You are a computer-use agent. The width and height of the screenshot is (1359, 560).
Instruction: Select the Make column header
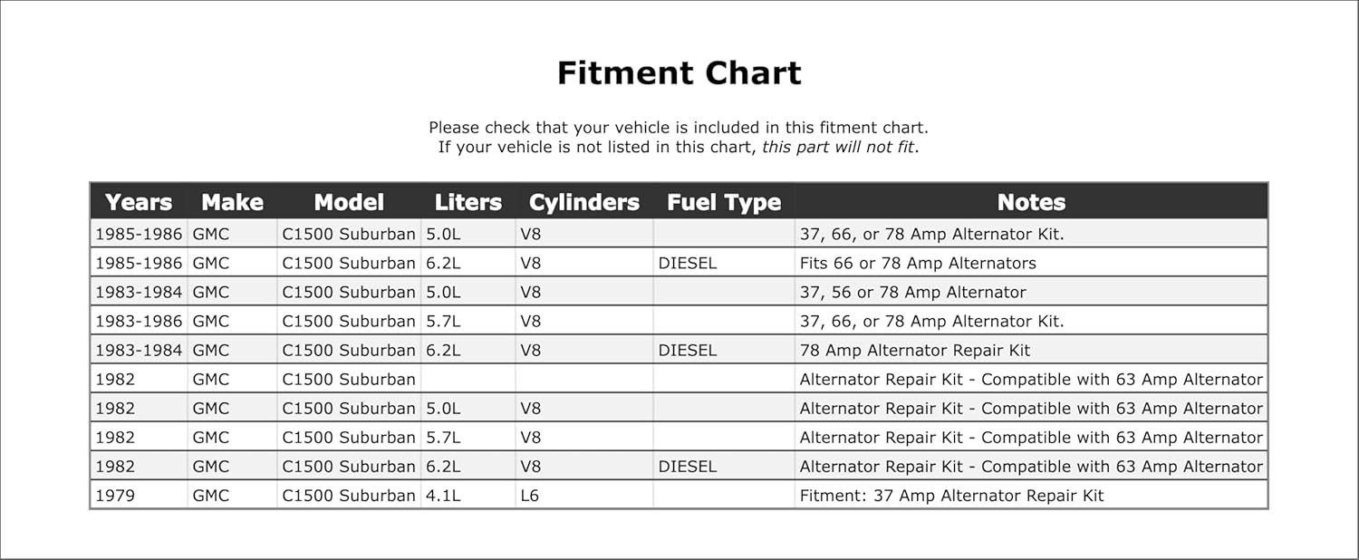pos(232,202)
